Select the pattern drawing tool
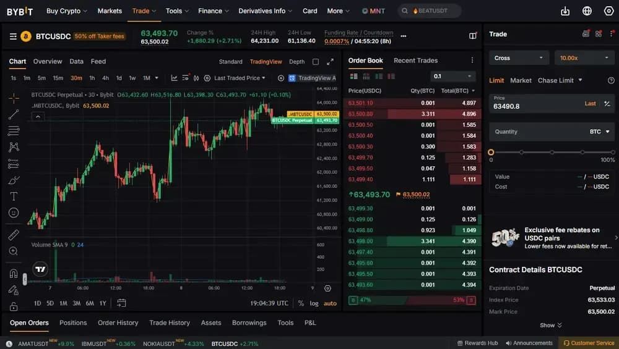This screenshot has height=349, width=619. coord(14,147)
